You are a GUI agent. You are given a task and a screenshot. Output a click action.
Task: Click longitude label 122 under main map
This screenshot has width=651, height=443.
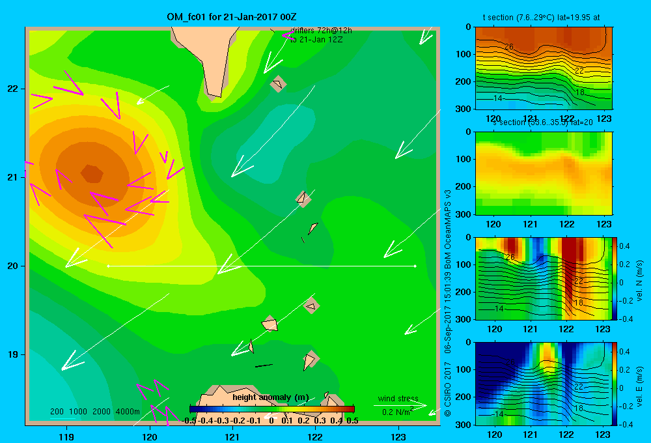[315, 436]
